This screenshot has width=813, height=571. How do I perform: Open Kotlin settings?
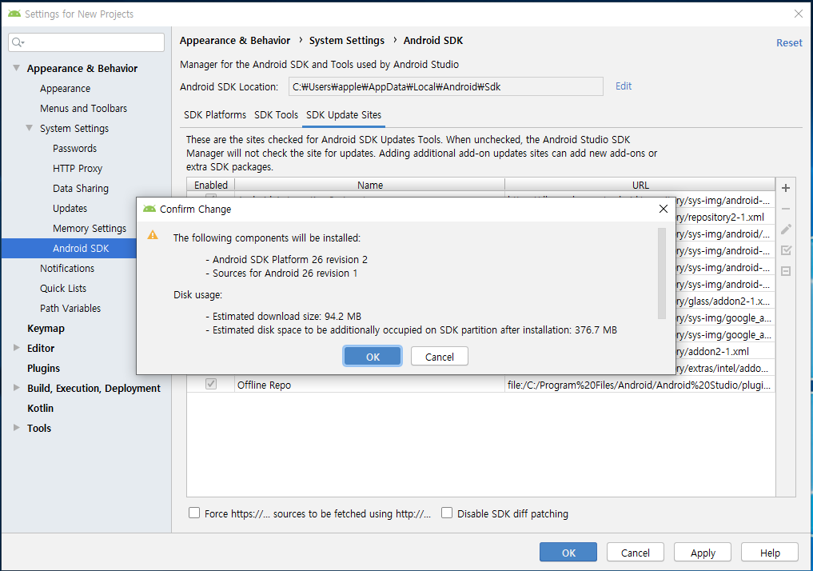click(40, 408)
